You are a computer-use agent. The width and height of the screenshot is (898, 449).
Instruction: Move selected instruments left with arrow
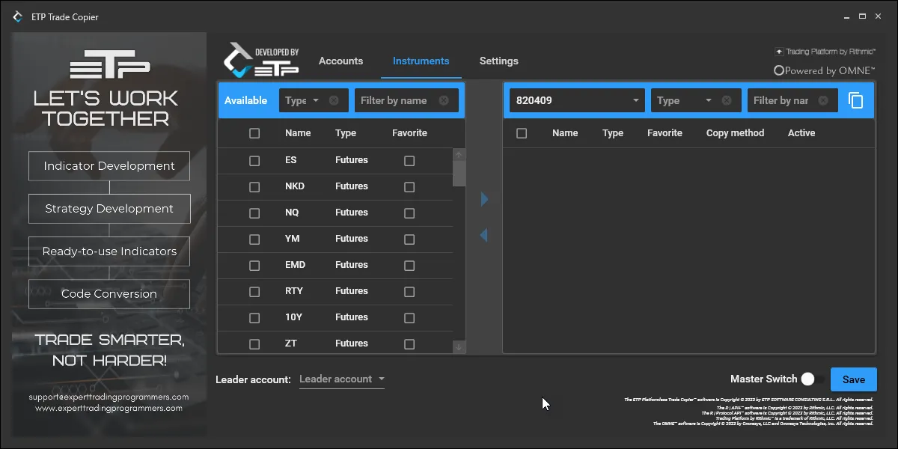click(483, 235)
